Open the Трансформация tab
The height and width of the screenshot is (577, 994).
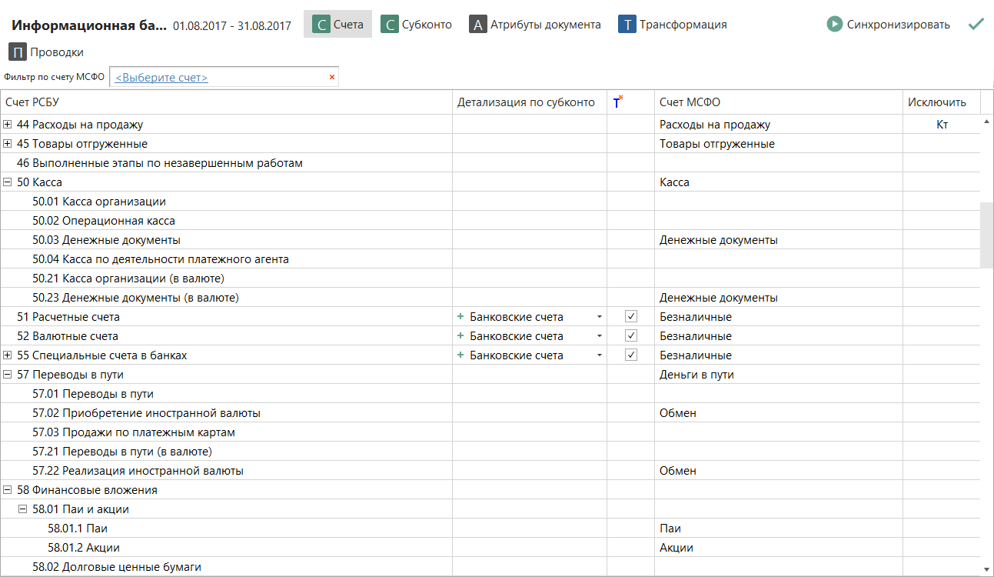tap(673, 25)
